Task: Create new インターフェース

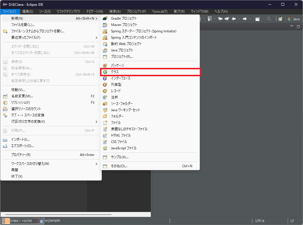Action: point(150,78)
